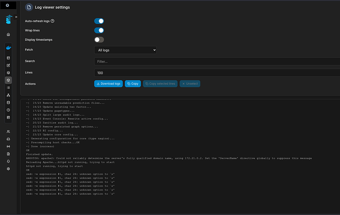Open the Events clock icon in sidebar
This screenshot has height=215, width=340.
tap(8, 110)
